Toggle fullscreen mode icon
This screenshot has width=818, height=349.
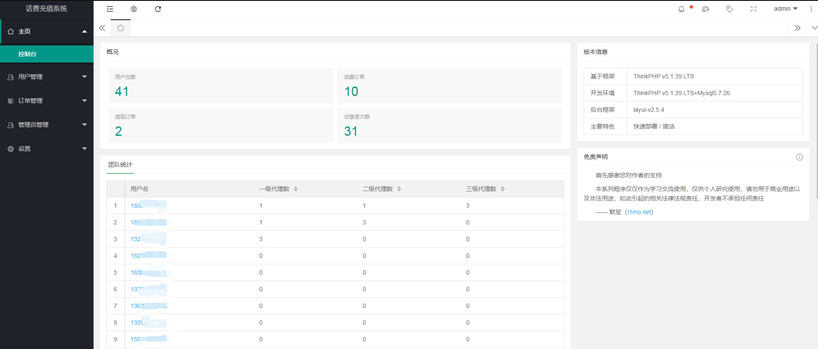point(753,9)
